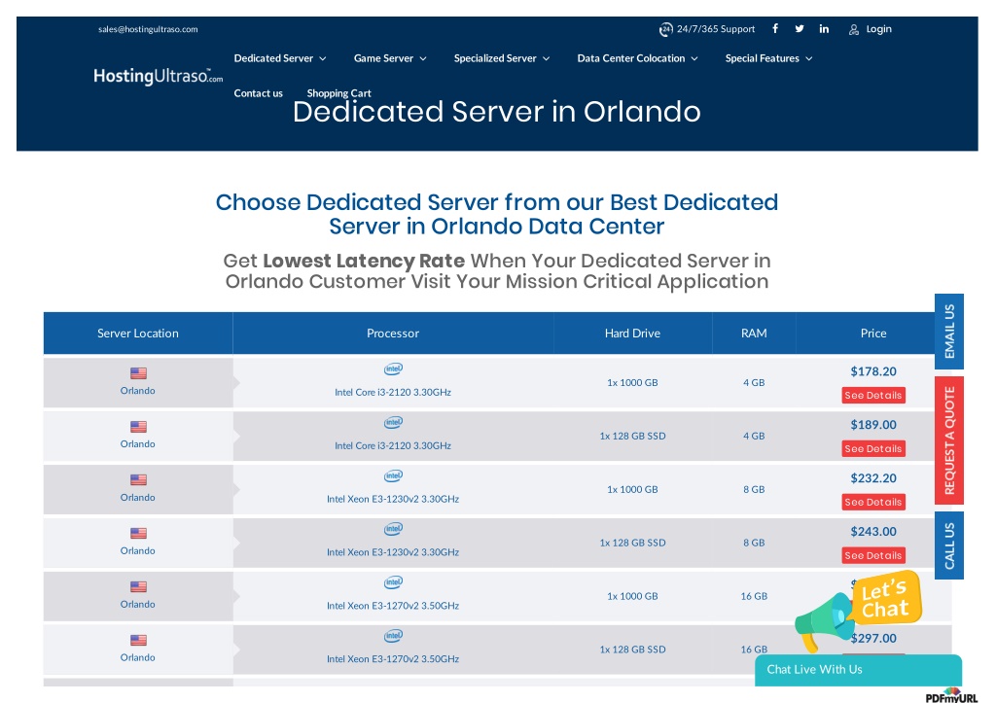Image resolution: width=996 pixels, height=703 pixels.
Task: Click the US flag in the $297.00 row
Action: (x=138, y=640)
